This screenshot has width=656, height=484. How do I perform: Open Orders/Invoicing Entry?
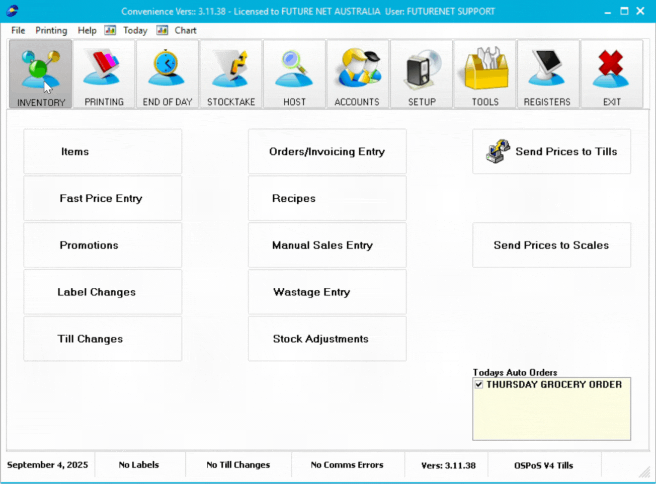point(327,151)
